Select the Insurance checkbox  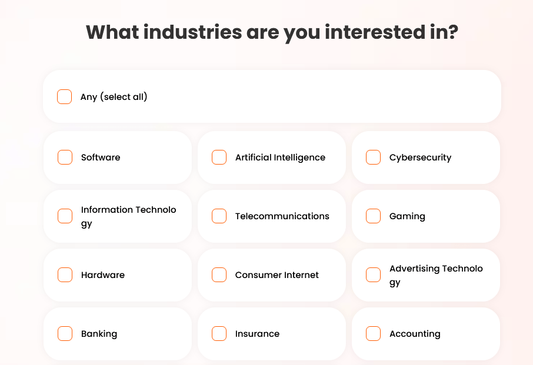click(x=219, y=333)
